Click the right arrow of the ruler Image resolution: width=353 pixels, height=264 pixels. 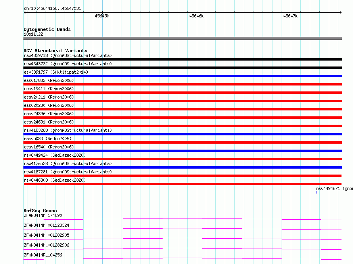point(340,12)
